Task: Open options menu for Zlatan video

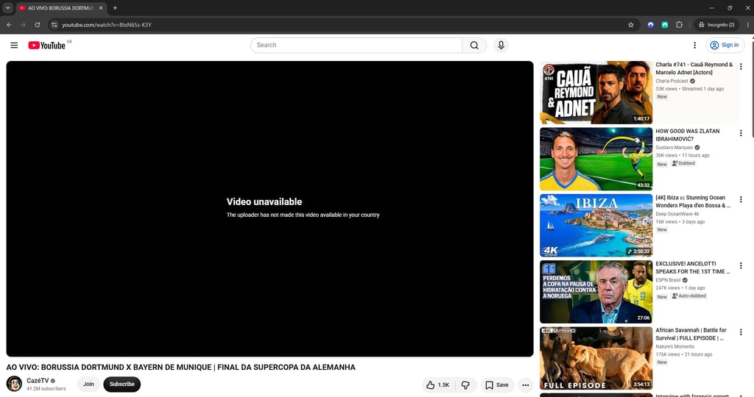Action: 741,133
